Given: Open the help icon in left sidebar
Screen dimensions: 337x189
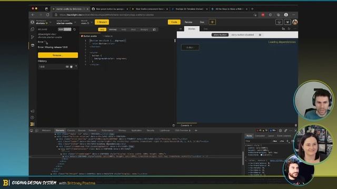Looking at the screenshot, I should (32, 118).
